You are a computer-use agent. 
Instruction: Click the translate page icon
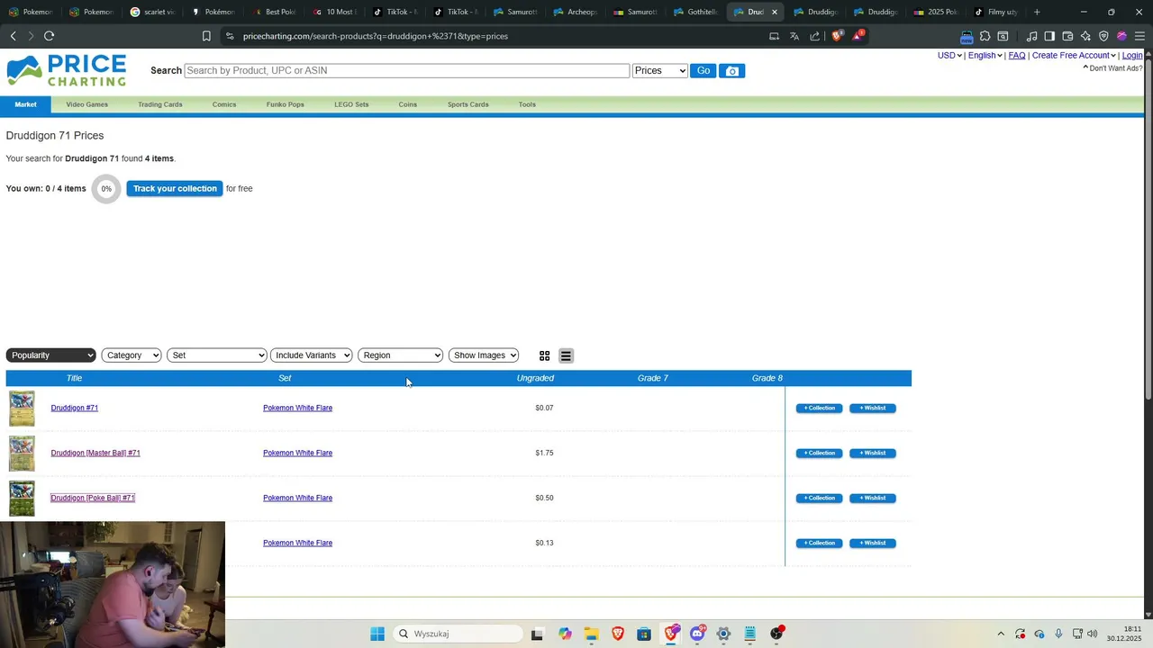[x=794, y=36]
